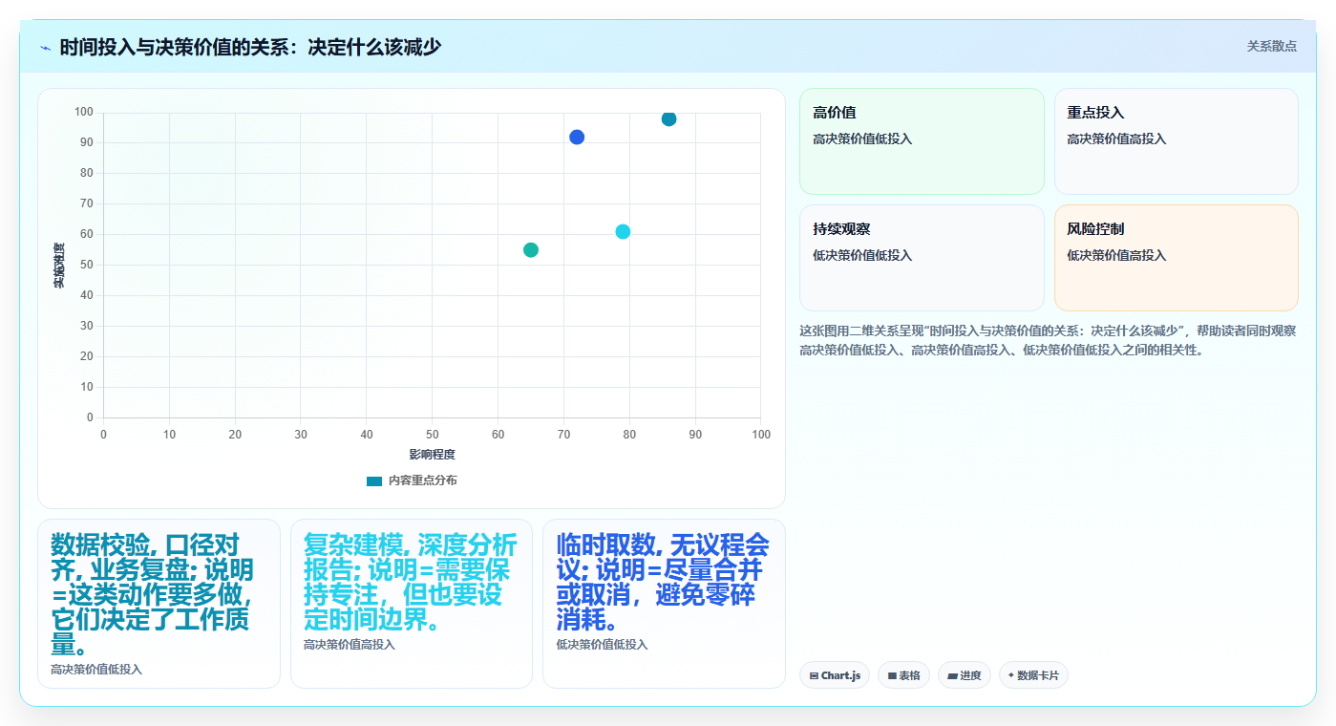The image size is (1336, 726).
Task: Click the 关系散点 label in header
Action: coord(1271,46)
